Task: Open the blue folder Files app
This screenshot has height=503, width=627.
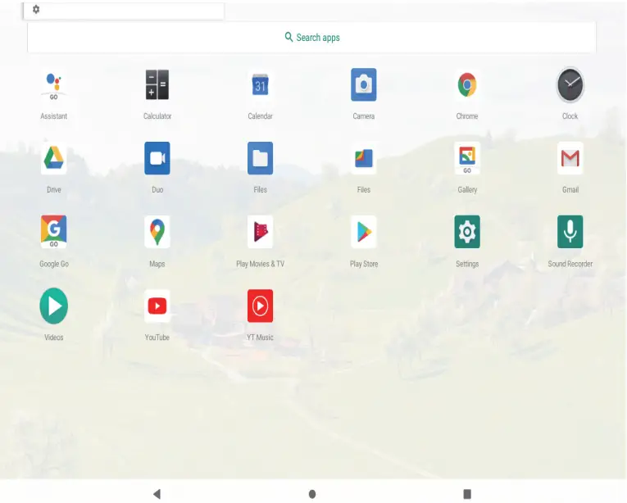Action: (x=261, y=158)
